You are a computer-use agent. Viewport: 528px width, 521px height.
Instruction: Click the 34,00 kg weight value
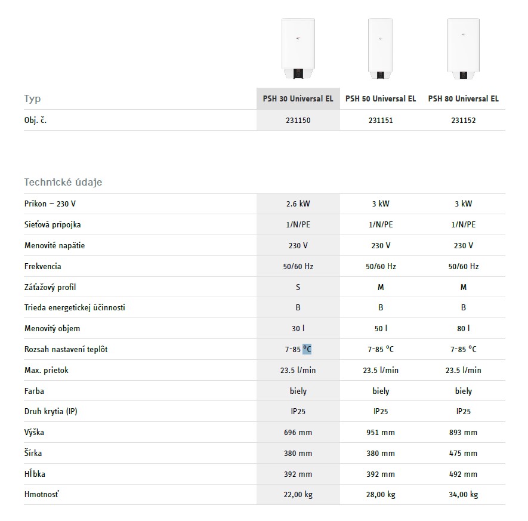point(463,494)
